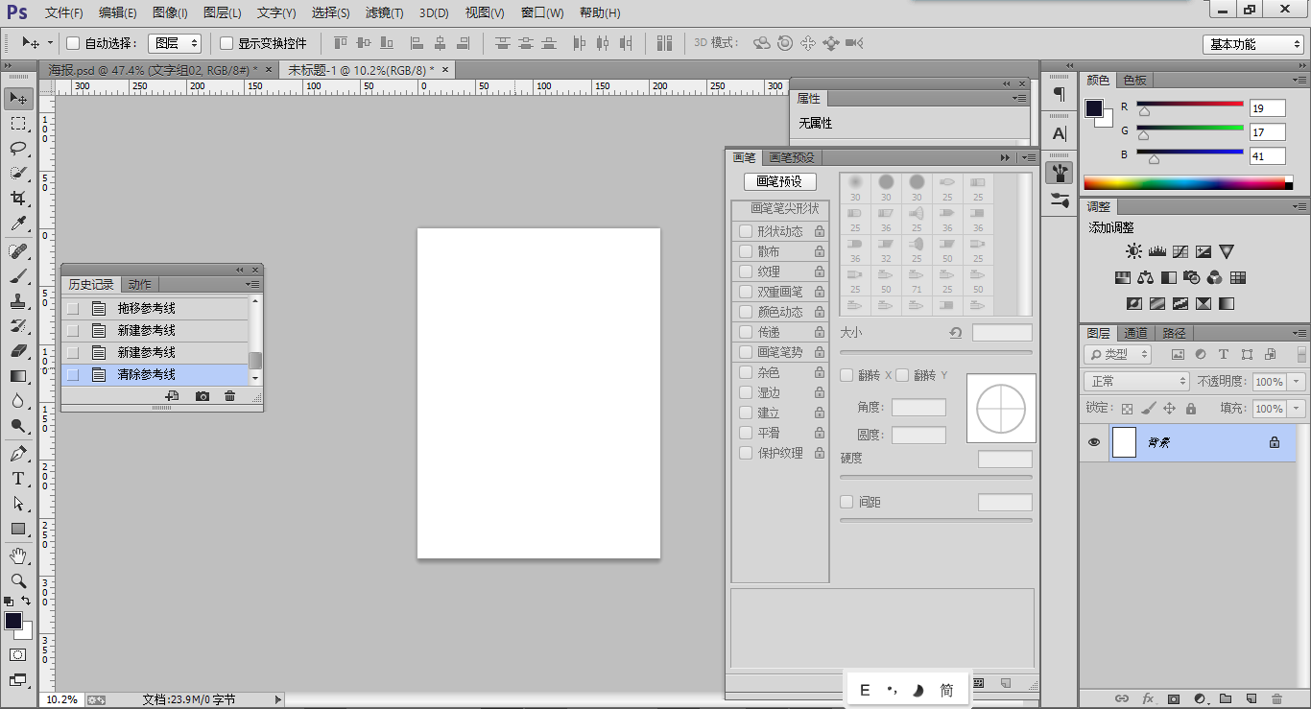1311x709 pixels.
Task: Toggle 形状动态 checkbox in brush panel
Action: [746, 231]
